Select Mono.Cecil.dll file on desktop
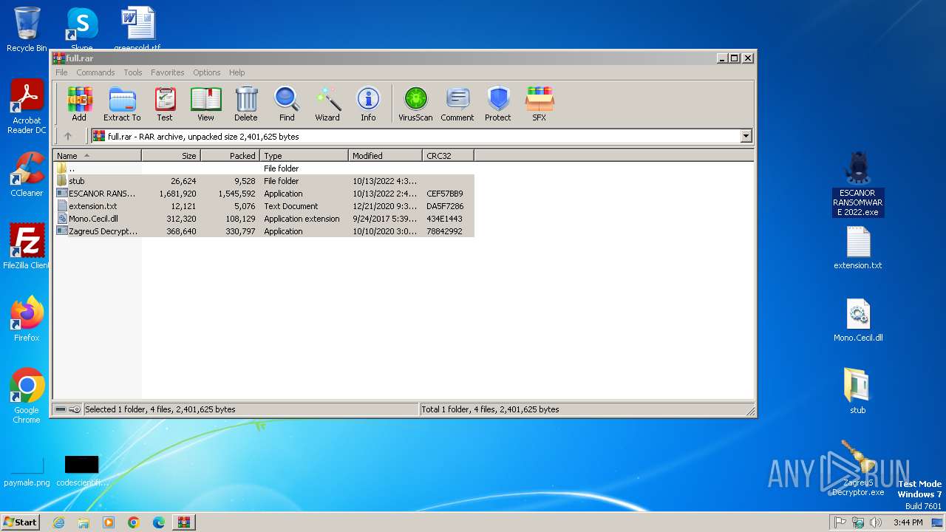This screenshot has width=946, height=532. [x=858, y=320]
